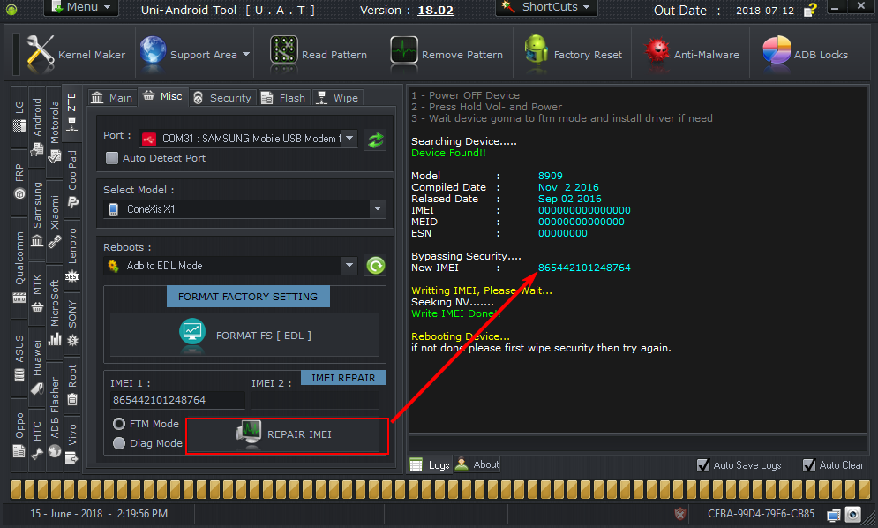Expand the Port COM31 dropdown

pyautogui.click(x=349, y=138)
